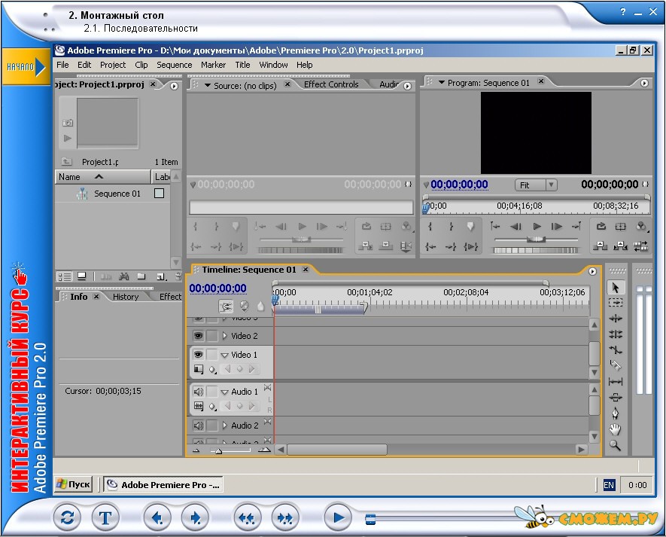
Task: Select the Rate Stretch tool
Action: (x=616, y=350)
